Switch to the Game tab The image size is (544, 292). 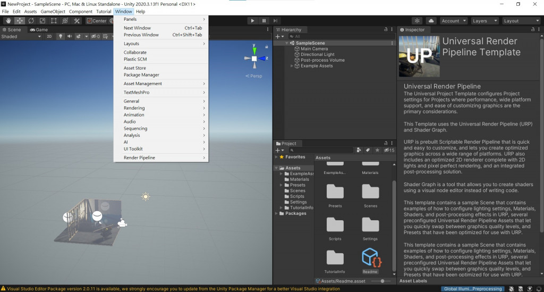click(x=39, y=29)
